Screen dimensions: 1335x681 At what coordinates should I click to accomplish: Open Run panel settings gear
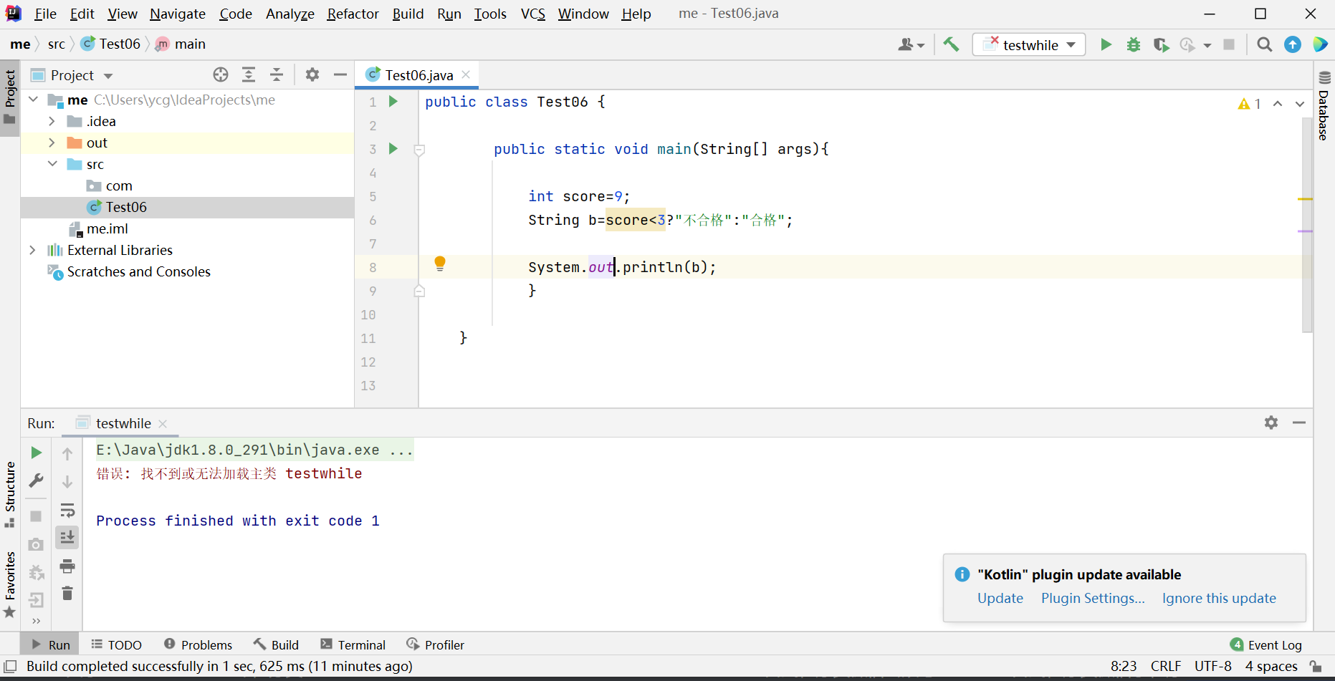point(1271,422)
